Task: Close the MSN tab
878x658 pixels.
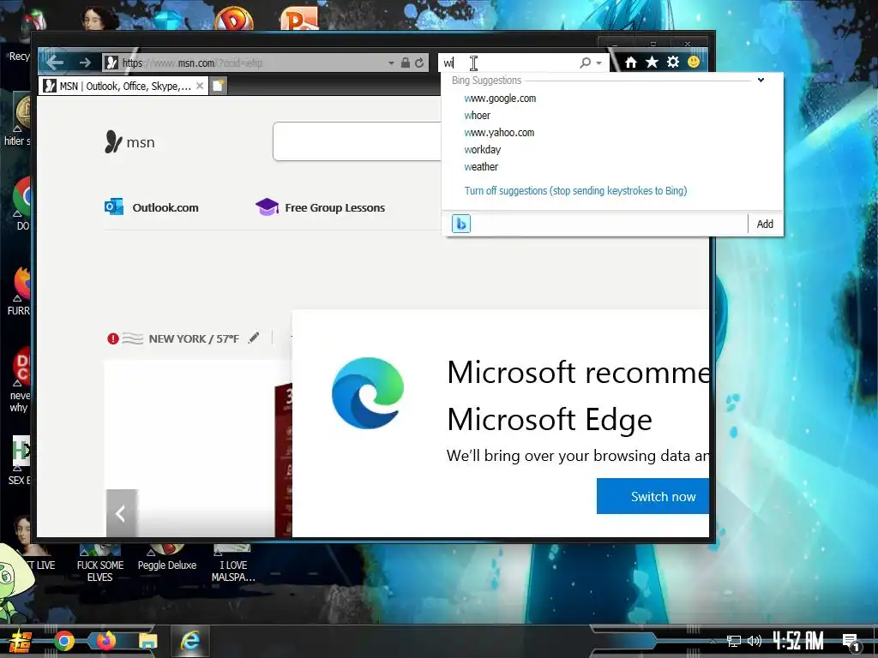Action: [199, 86]
